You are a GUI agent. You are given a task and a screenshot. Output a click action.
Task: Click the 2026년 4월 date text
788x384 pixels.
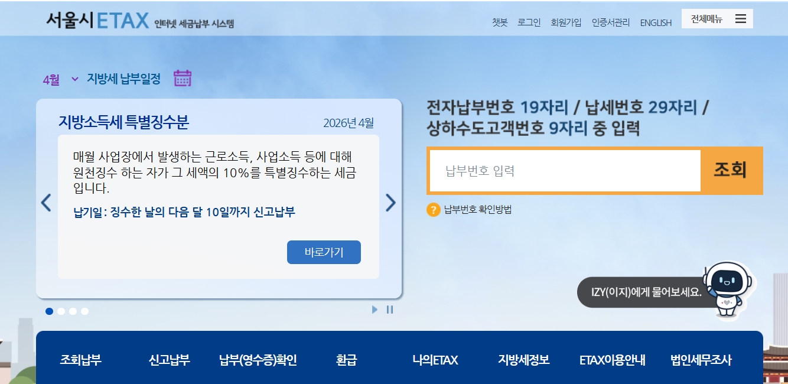[349, 123]
